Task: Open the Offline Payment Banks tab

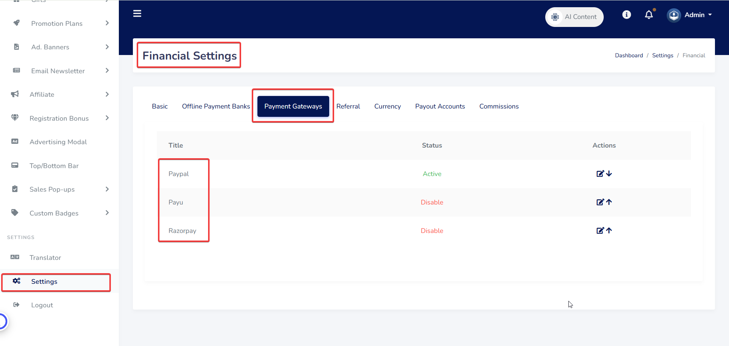Action: point(216,107)
